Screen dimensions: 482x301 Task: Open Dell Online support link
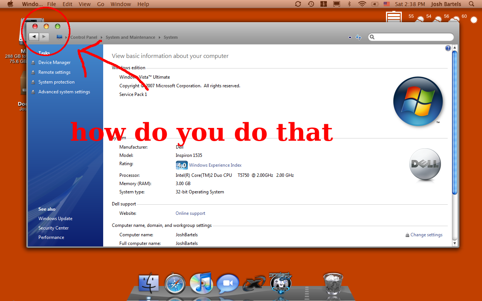(191, 213)
